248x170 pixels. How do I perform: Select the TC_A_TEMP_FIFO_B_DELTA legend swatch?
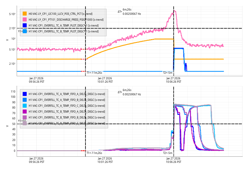click(x=25, y=100)
